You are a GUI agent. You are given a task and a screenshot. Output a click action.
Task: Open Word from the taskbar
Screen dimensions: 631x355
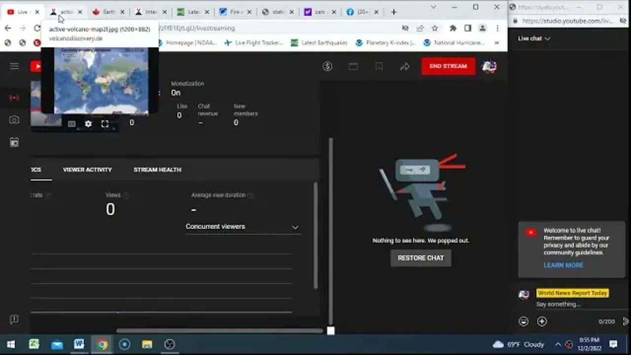pyautogui.click(x=79, y=344)
